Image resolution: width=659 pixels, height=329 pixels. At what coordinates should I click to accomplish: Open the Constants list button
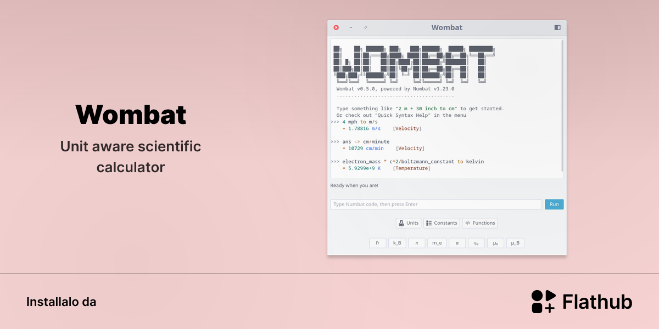pyautogui.click(x=442, y=223)
